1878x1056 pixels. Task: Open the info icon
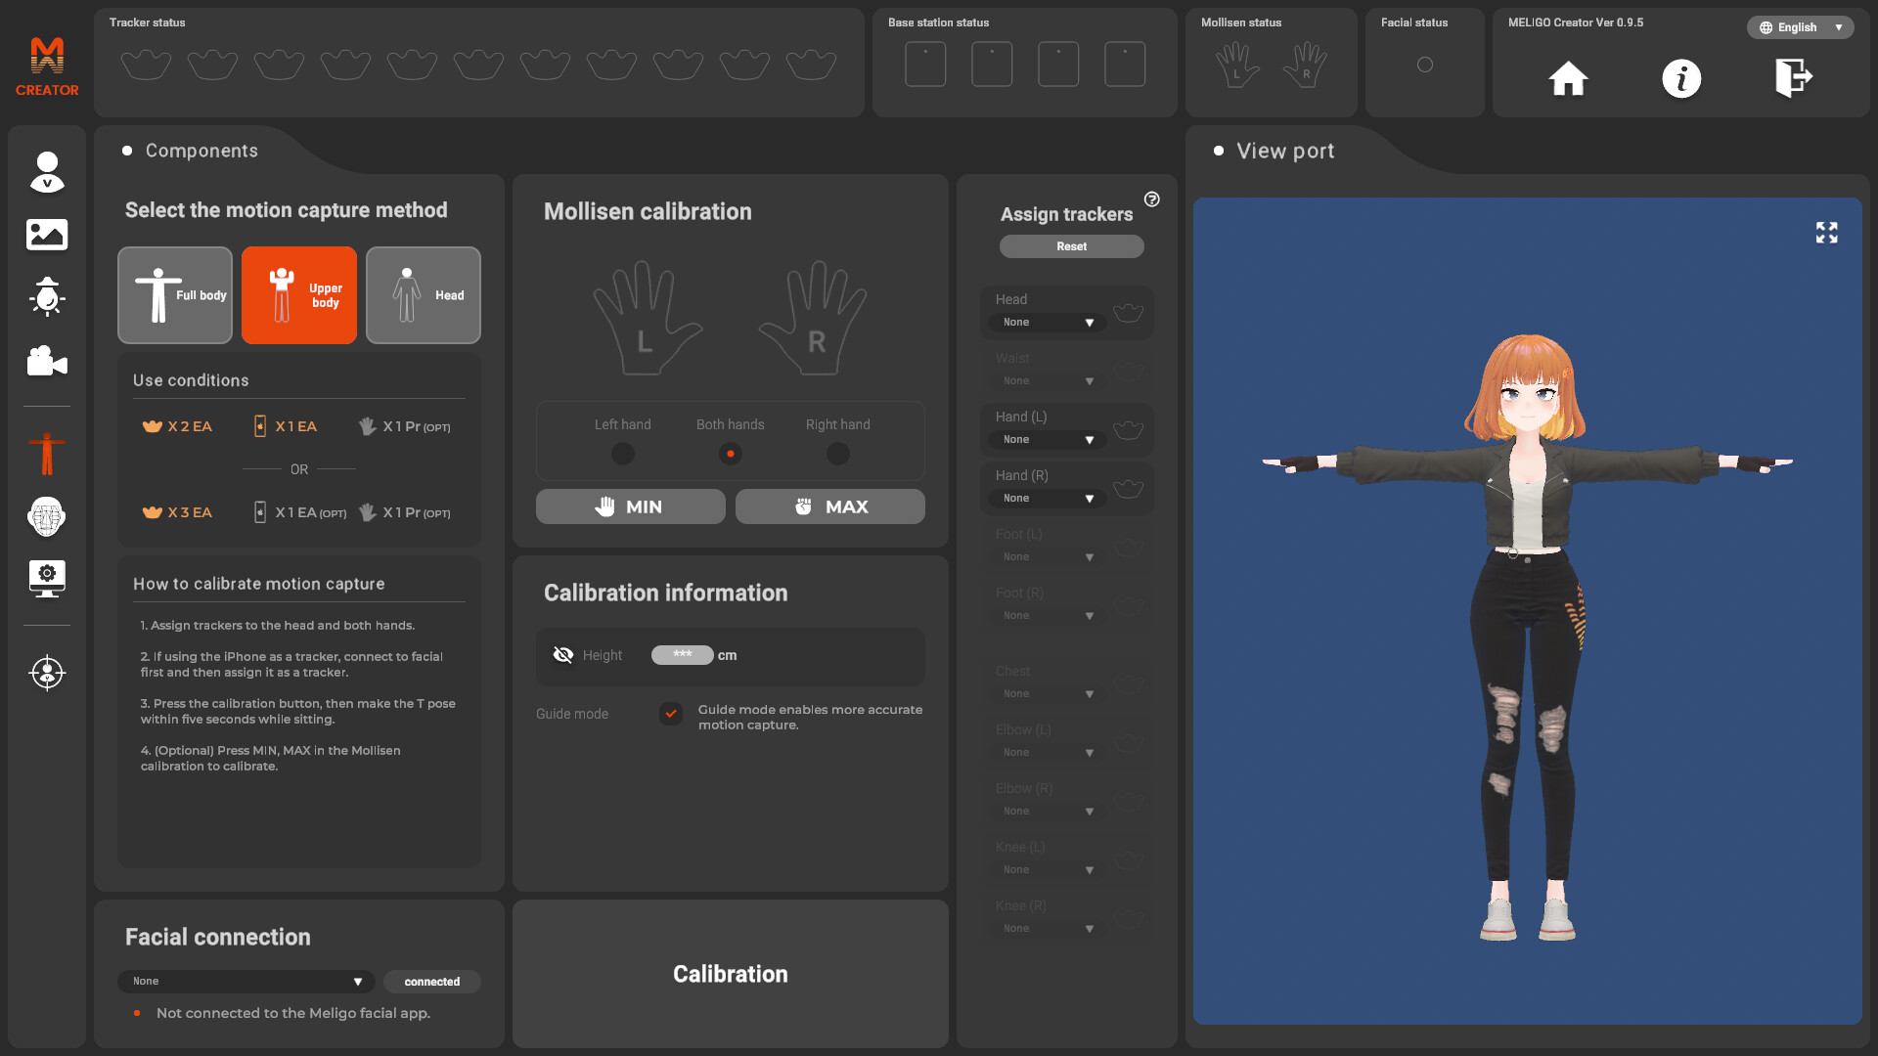tap(1681, 78)
